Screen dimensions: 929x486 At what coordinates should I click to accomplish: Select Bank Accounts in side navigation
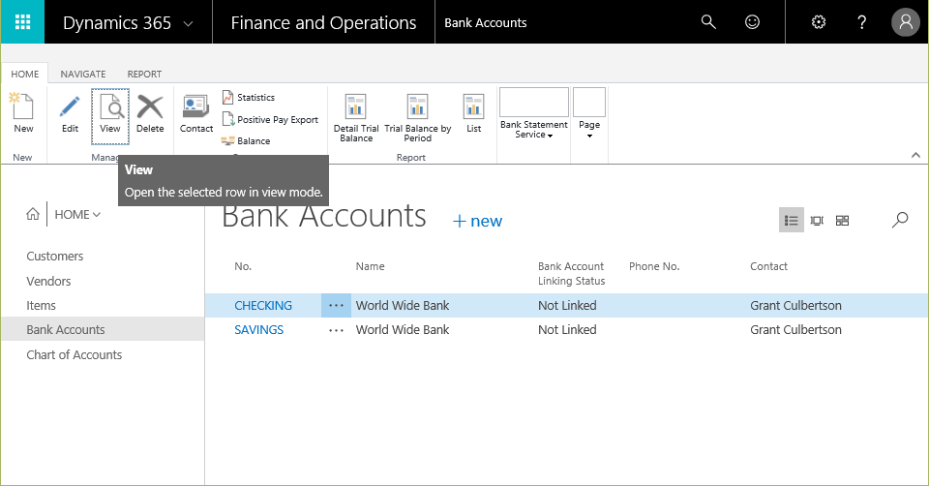tap(65, 329)
